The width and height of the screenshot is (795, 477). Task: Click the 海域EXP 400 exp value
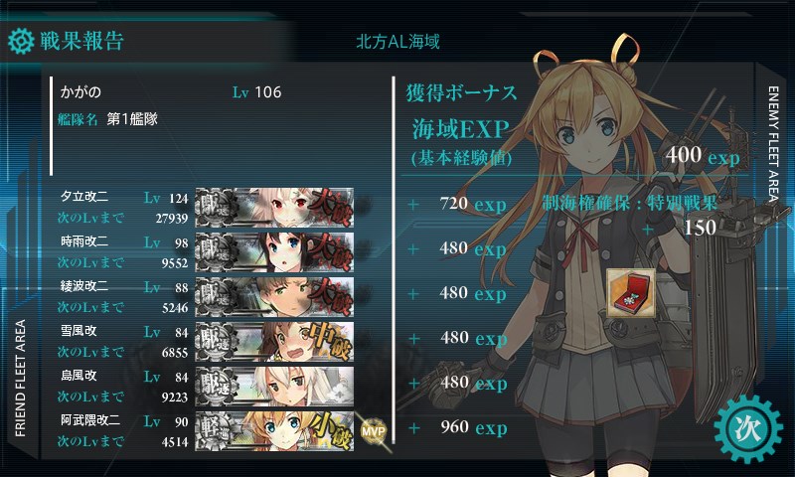(703, 155)
